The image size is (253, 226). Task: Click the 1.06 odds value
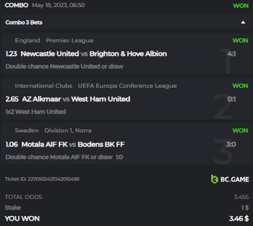pos(12,144)
